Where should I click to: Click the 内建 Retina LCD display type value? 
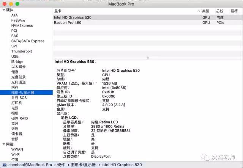(105, 122)
